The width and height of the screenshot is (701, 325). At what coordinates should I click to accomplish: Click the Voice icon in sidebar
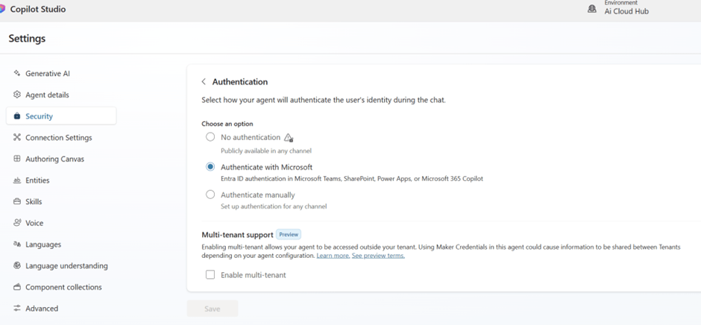click(17, 223)
